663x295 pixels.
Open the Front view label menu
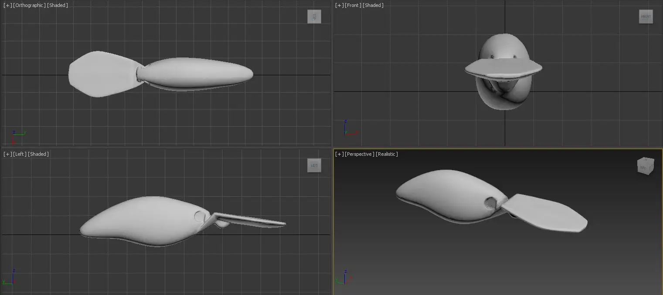pyautogui.click(x=353, y=5)
